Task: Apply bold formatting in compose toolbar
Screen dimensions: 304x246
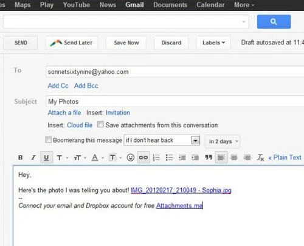Action: point(20,158)
